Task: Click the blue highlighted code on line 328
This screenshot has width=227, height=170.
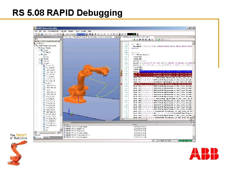Action: 166,71
